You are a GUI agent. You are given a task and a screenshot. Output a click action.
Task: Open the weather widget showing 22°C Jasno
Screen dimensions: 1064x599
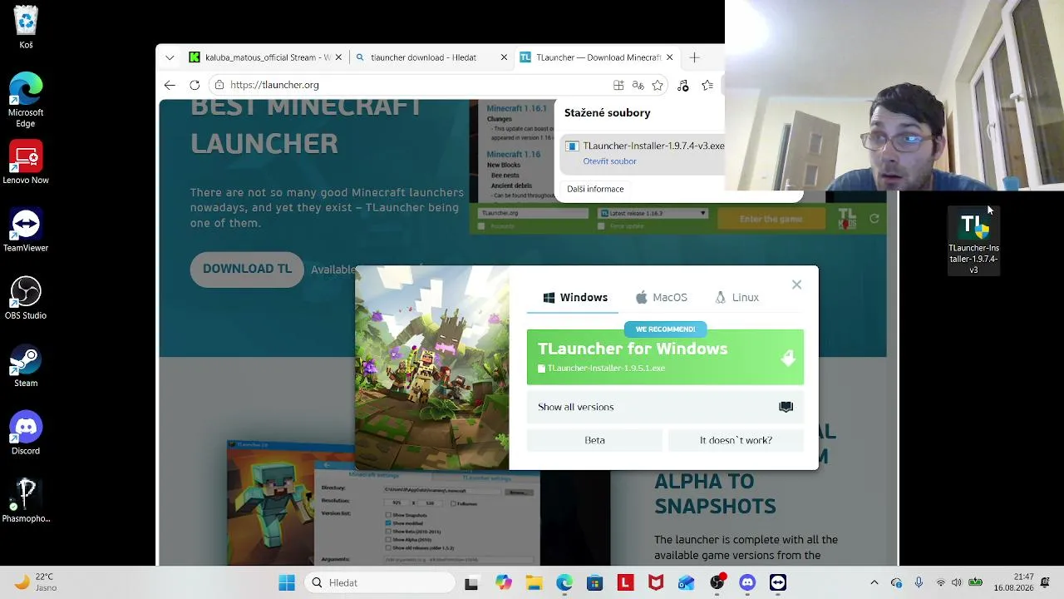tap(35, 582)
